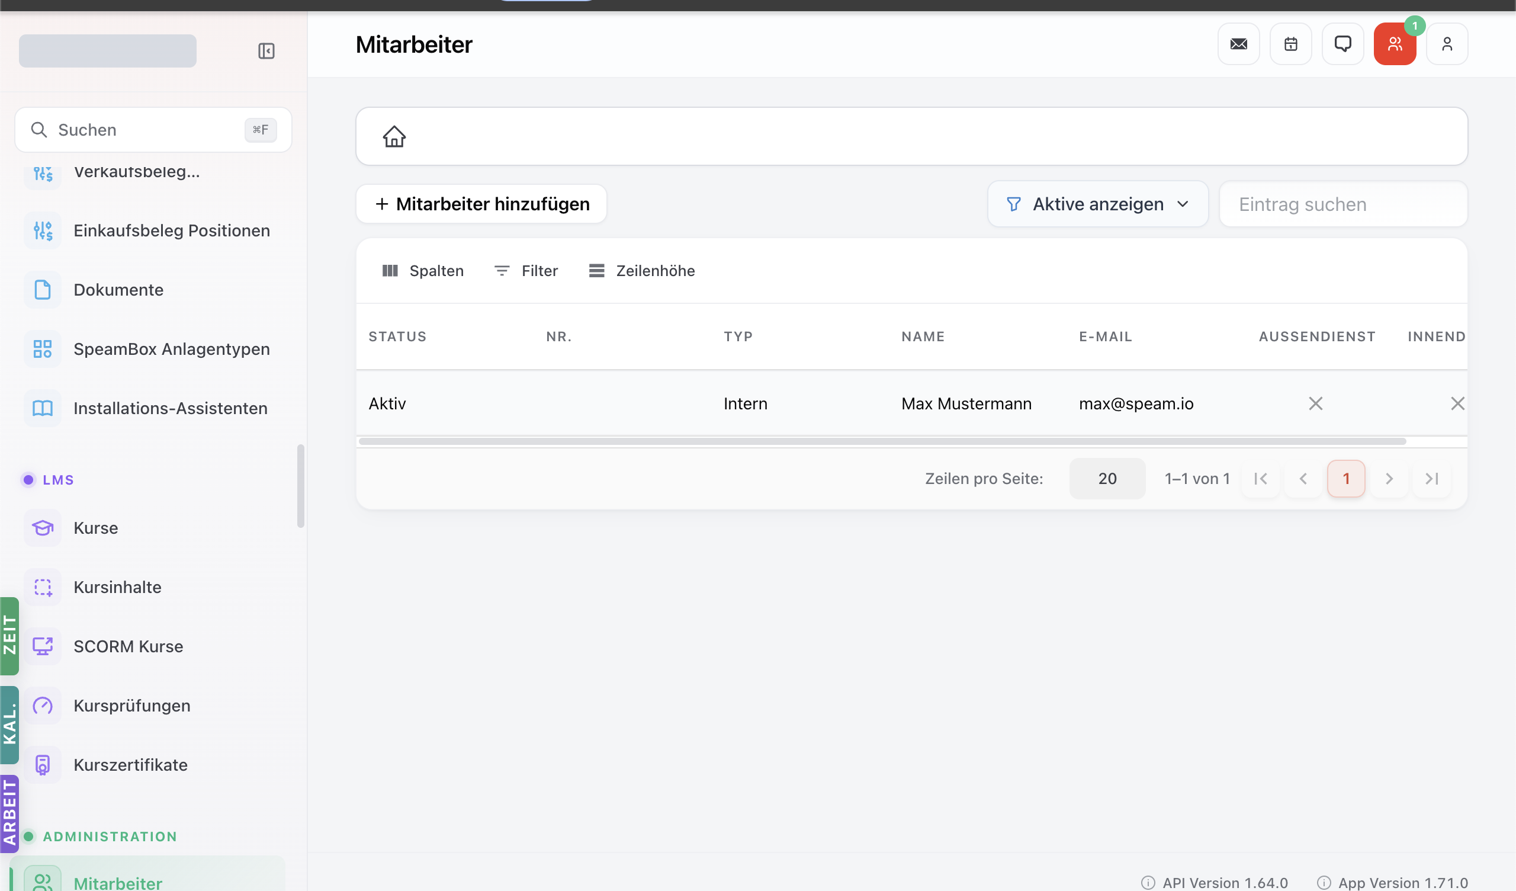Click the Kursprüfungen gauge icon

tap(43, 706)
